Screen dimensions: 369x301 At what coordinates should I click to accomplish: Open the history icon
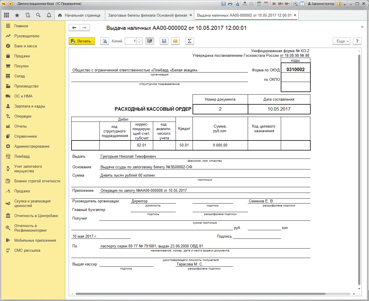[x=28, y=15]
